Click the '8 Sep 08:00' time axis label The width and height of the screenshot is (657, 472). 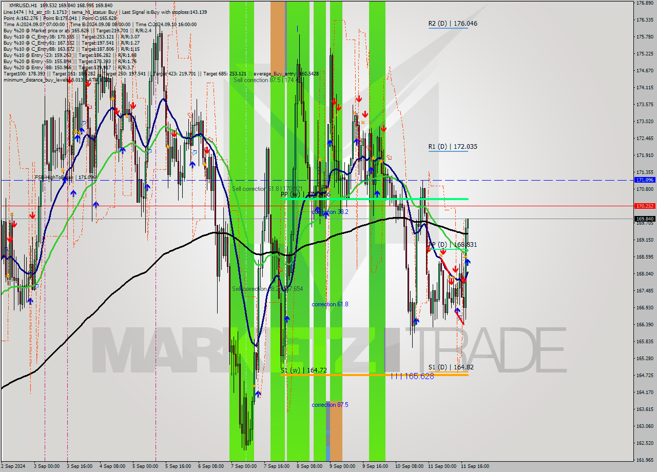[x=310, y=466]
